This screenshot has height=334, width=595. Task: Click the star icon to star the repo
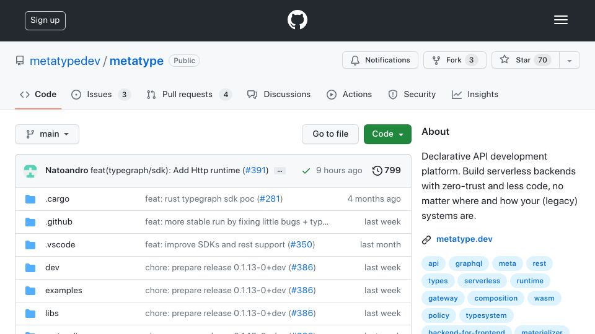tap(505, 59)
